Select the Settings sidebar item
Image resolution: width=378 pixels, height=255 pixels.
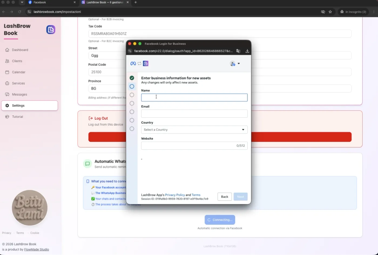29,106
